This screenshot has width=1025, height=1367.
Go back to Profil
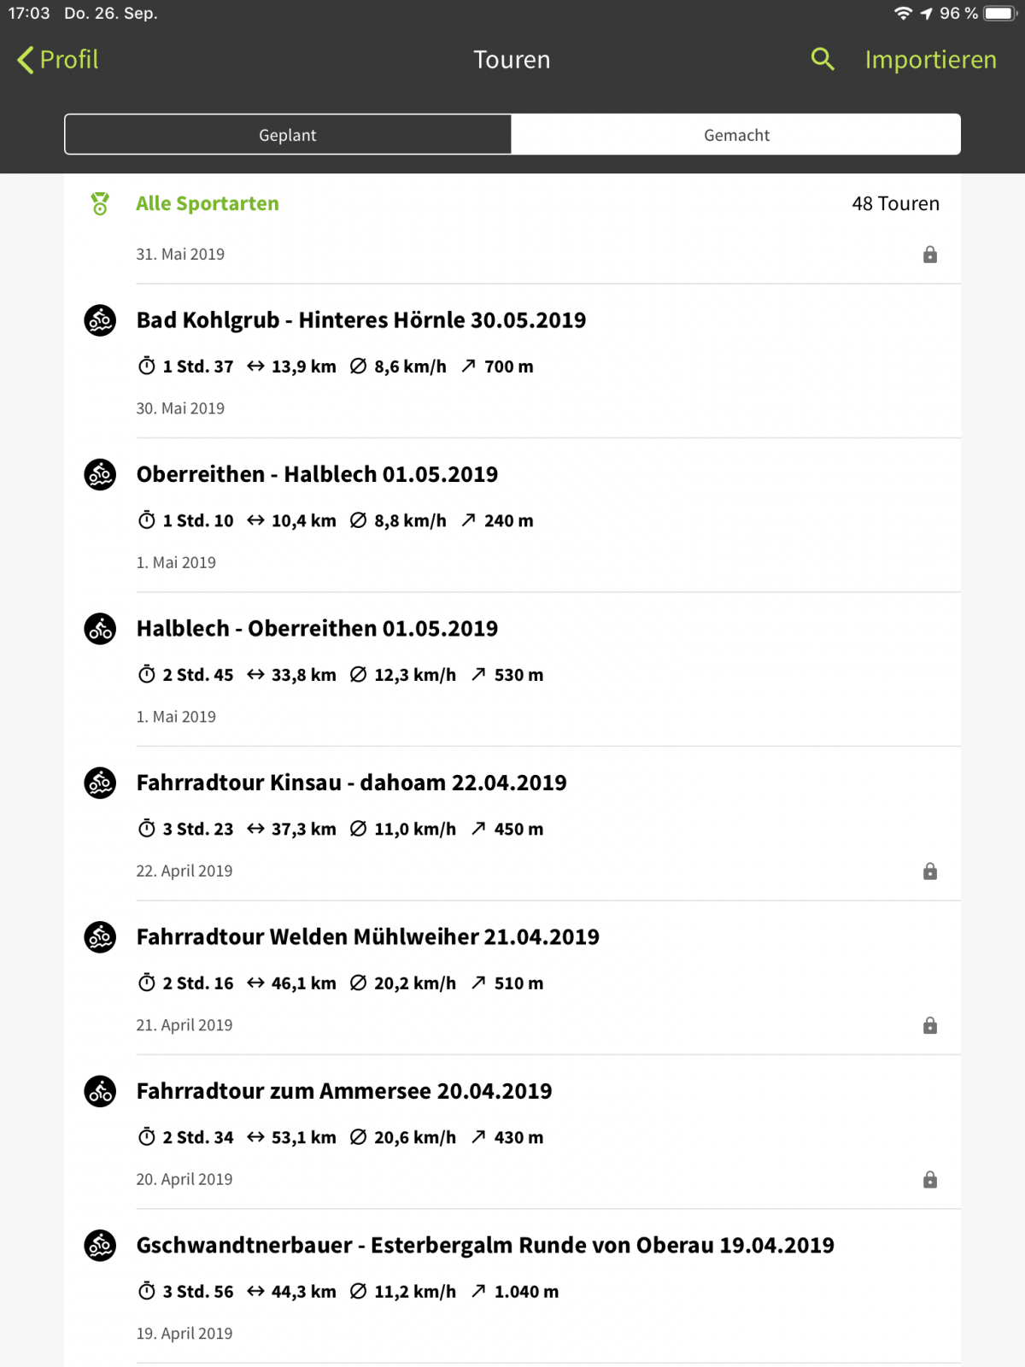tap(58, 60)
